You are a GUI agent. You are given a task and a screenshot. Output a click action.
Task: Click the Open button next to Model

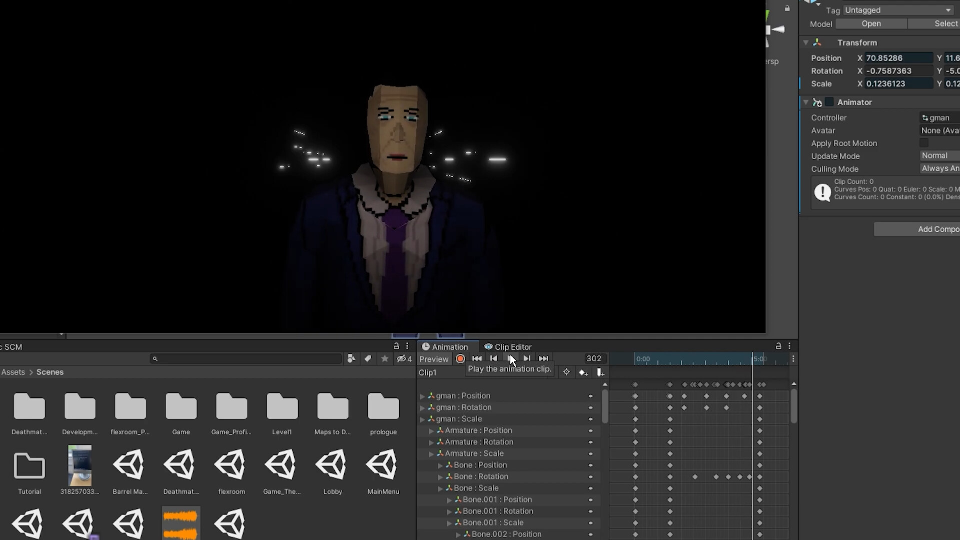(x=870, y=24)
